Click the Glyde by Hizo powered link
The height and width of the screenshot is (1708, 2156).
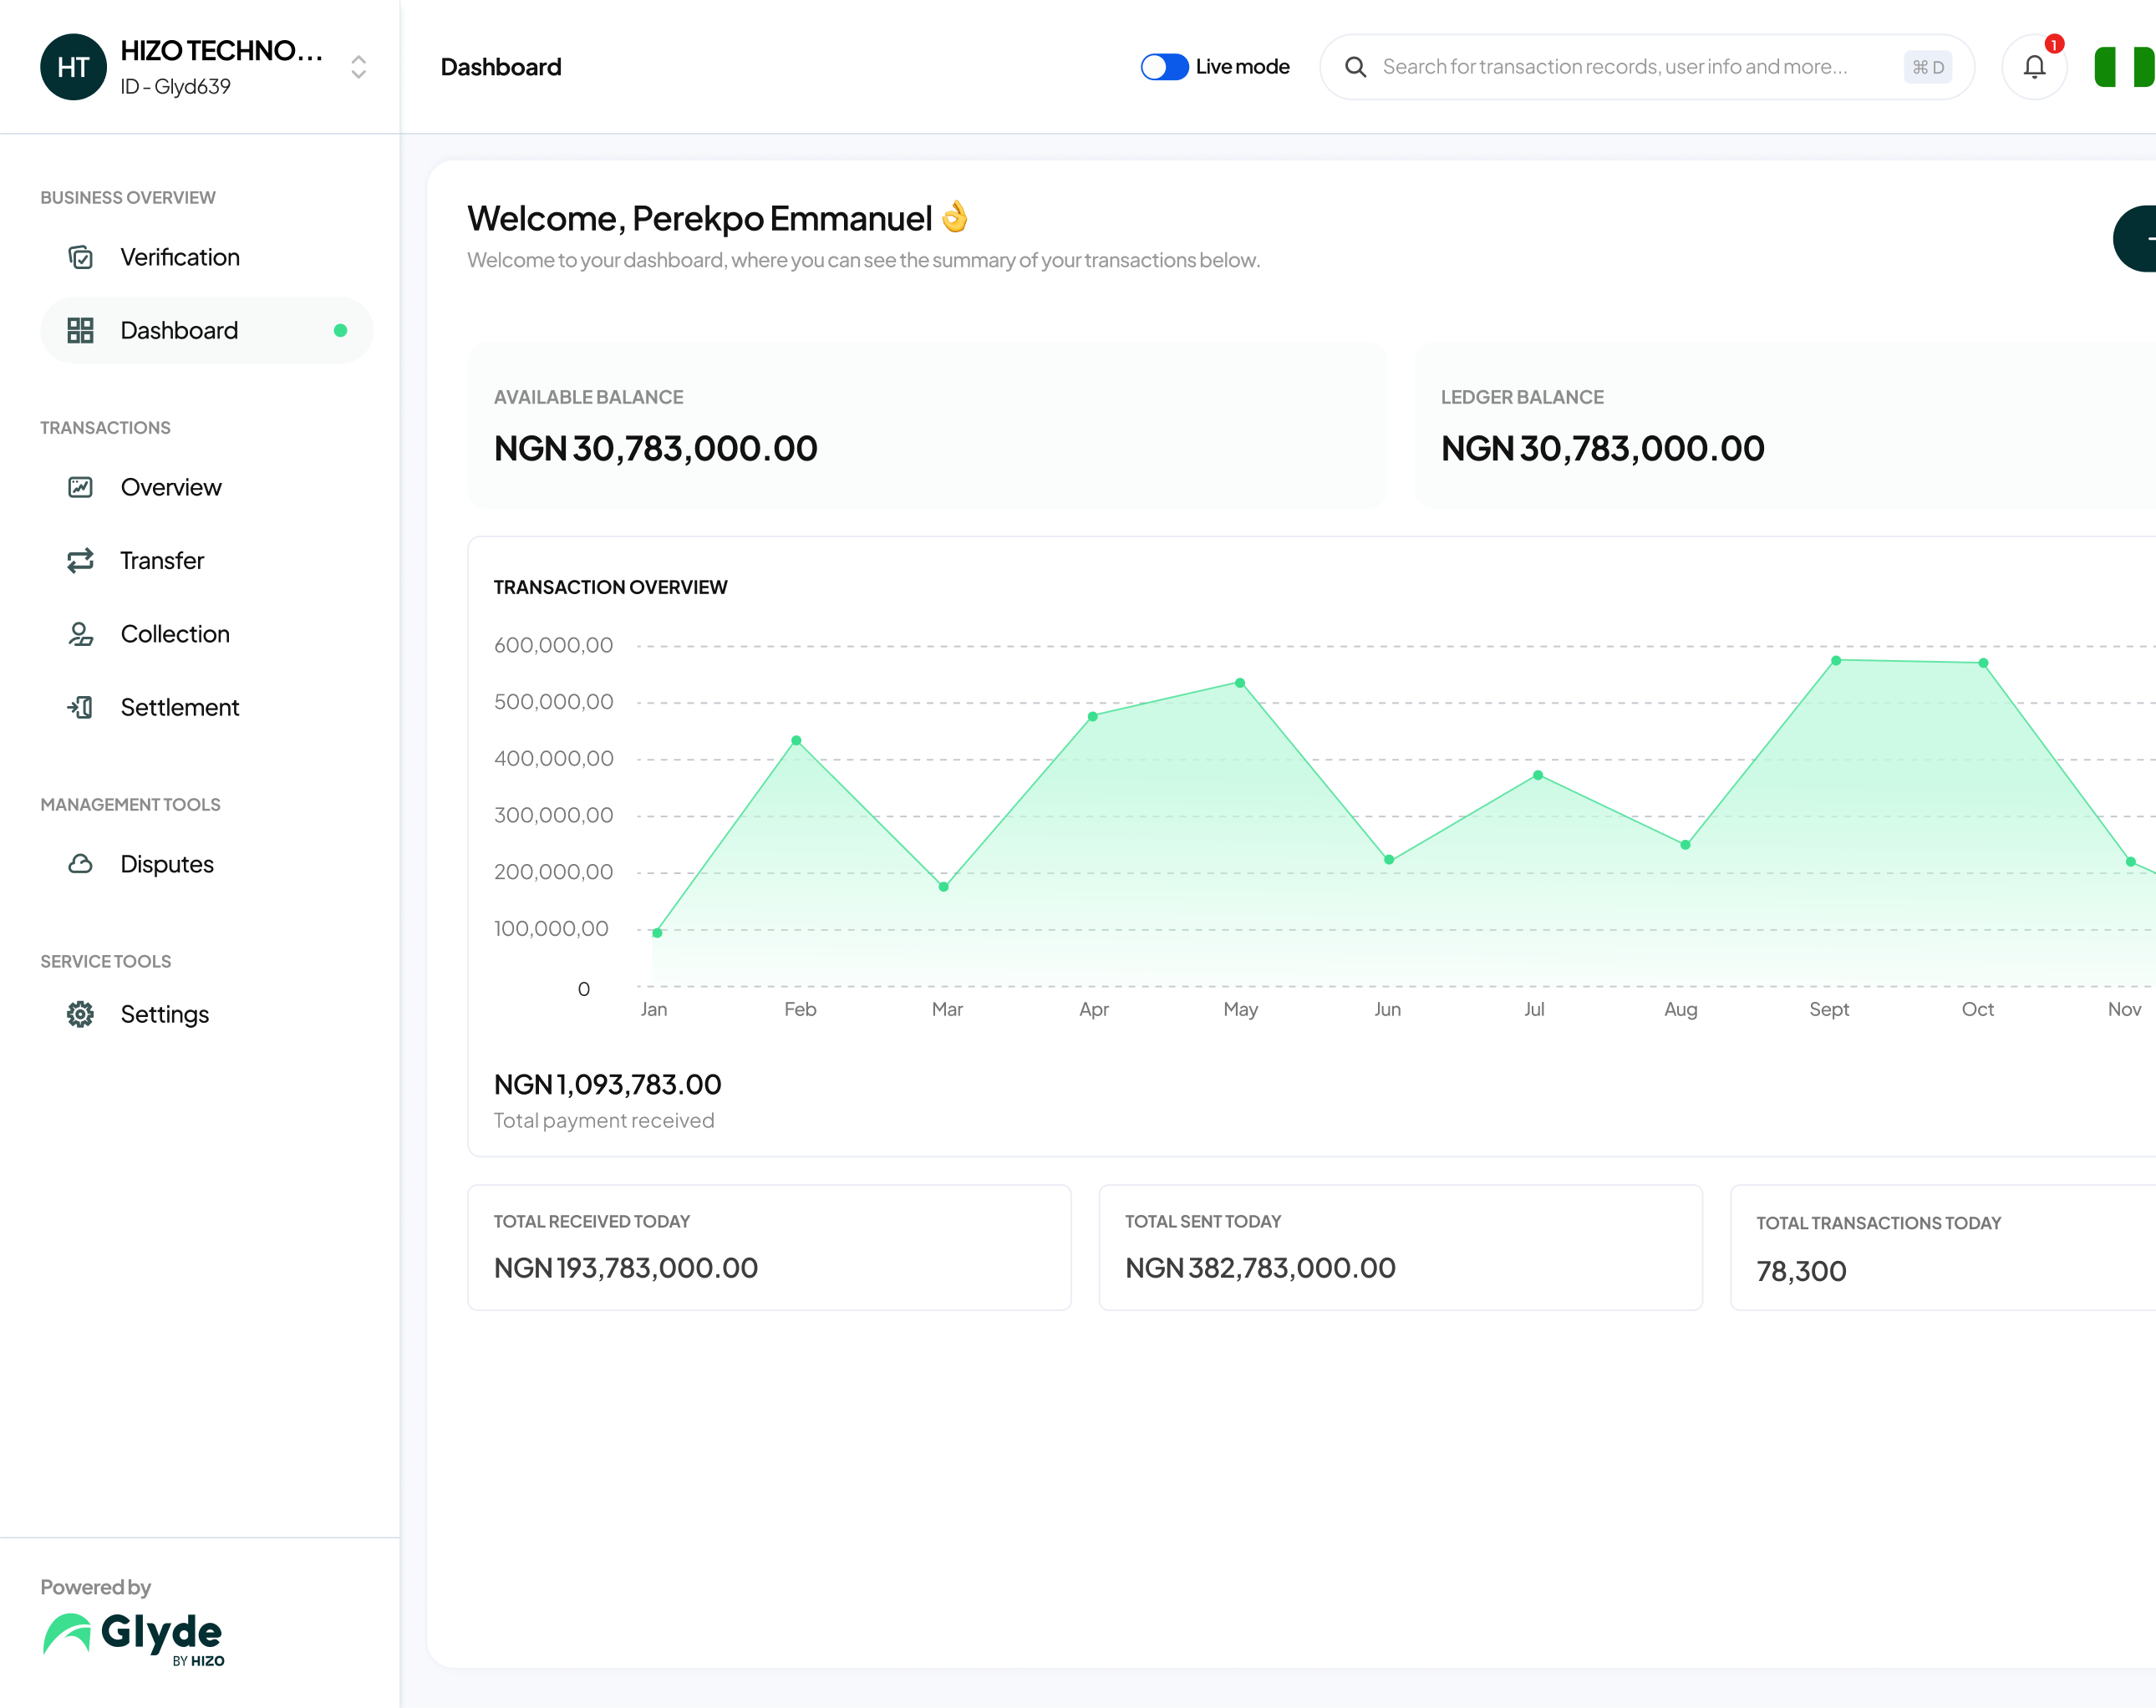click(x=135, y=1639)
